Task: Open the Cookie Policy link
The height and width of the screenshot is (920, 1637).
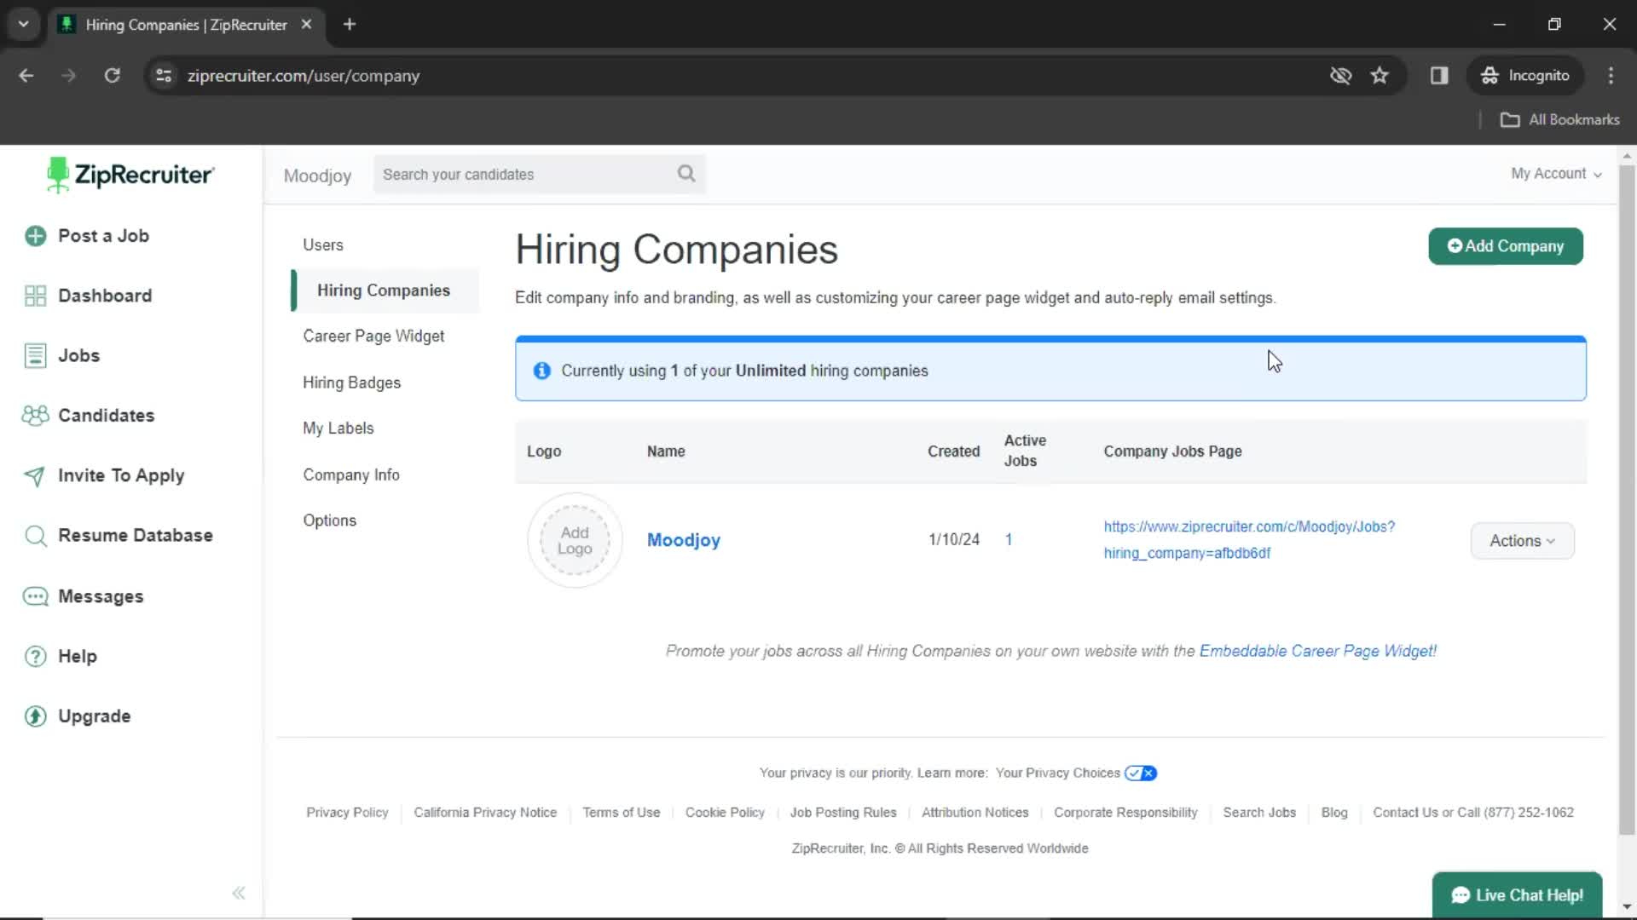Action: tap(725, 813)
